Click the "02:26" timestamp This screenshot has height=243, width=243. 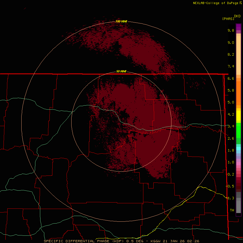[193, 241]
